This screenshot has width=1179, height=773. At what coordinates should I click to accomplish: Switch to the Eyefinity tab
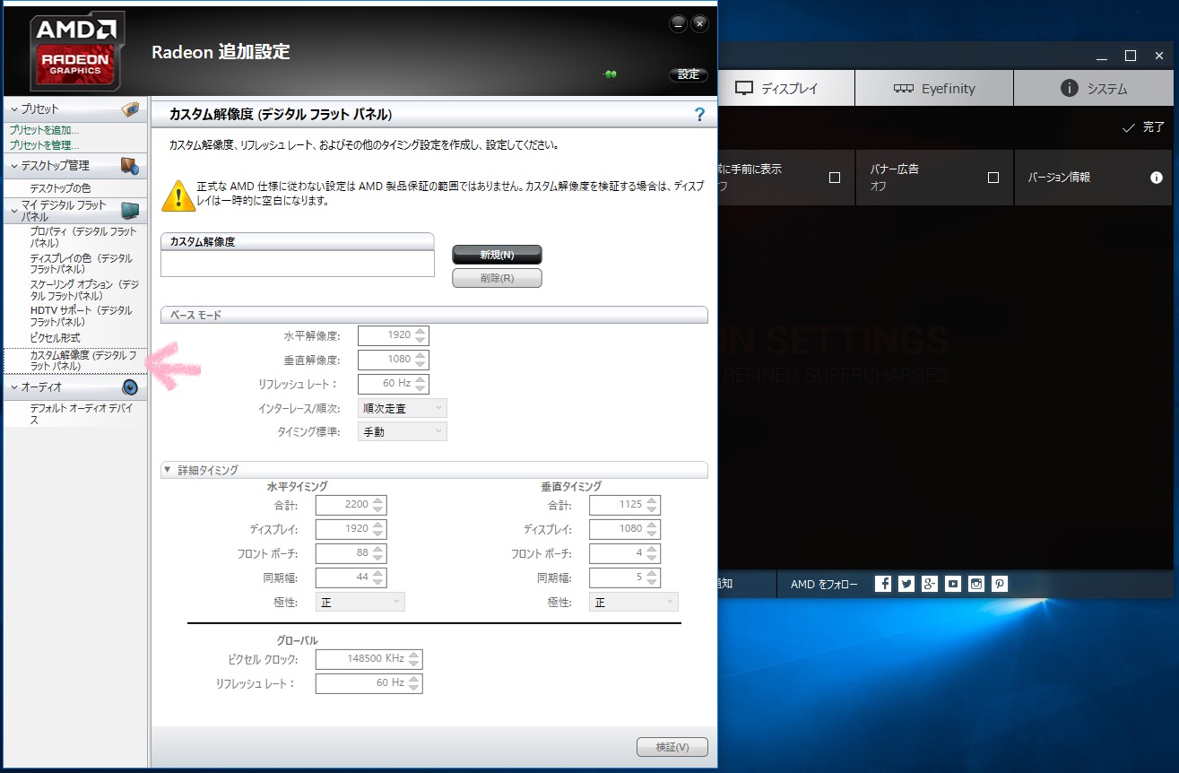pyautogui.click(x=934, y=89)
